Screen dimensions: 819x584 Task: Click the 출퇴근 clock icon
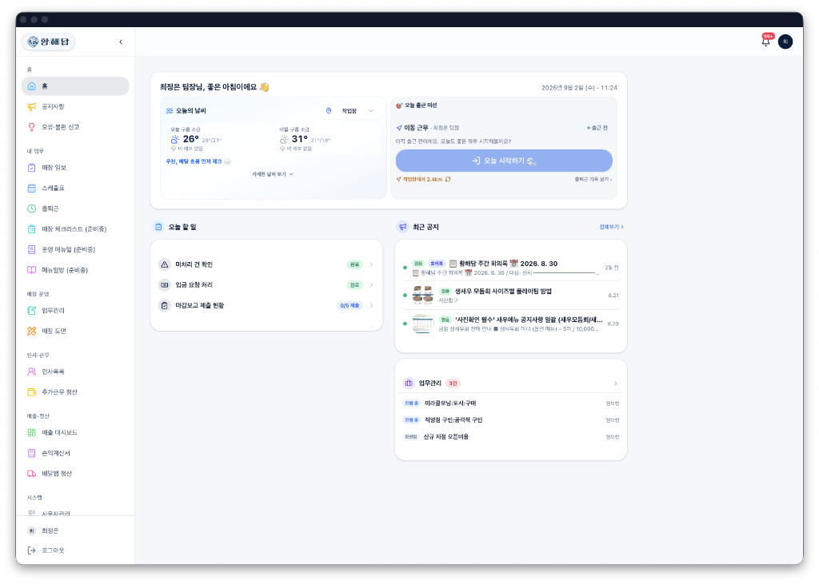point(32,209)
